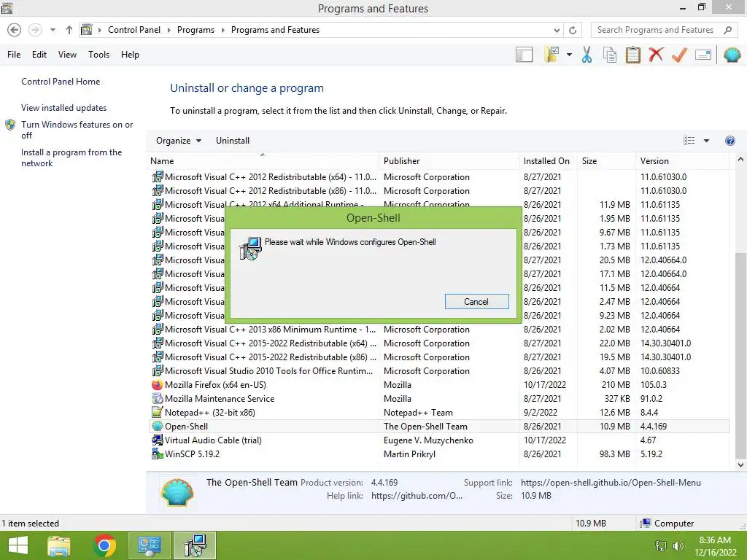This screenshot has width=747, height=560.
Task: Open the Windows Start button
Action: tap(18, 545)
